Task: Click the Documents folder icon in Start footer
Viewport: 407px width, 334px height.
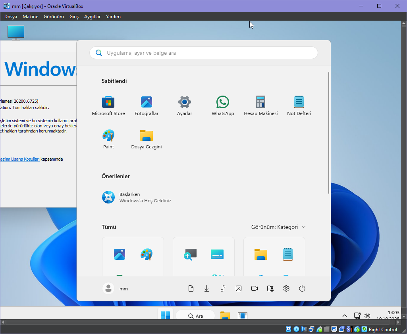Action: 191,288
